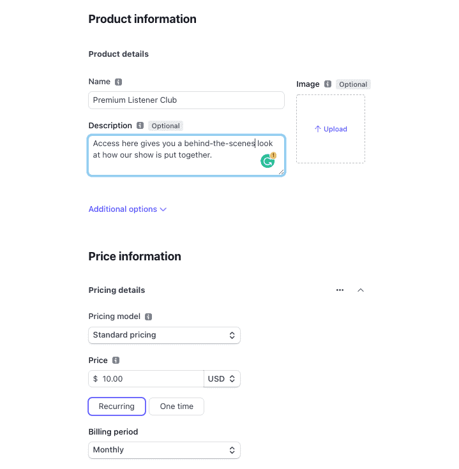Open the Billing period Monthly dropdown
Image resolution: width=459 pixels, height=469 pixels.
point(164,450)
